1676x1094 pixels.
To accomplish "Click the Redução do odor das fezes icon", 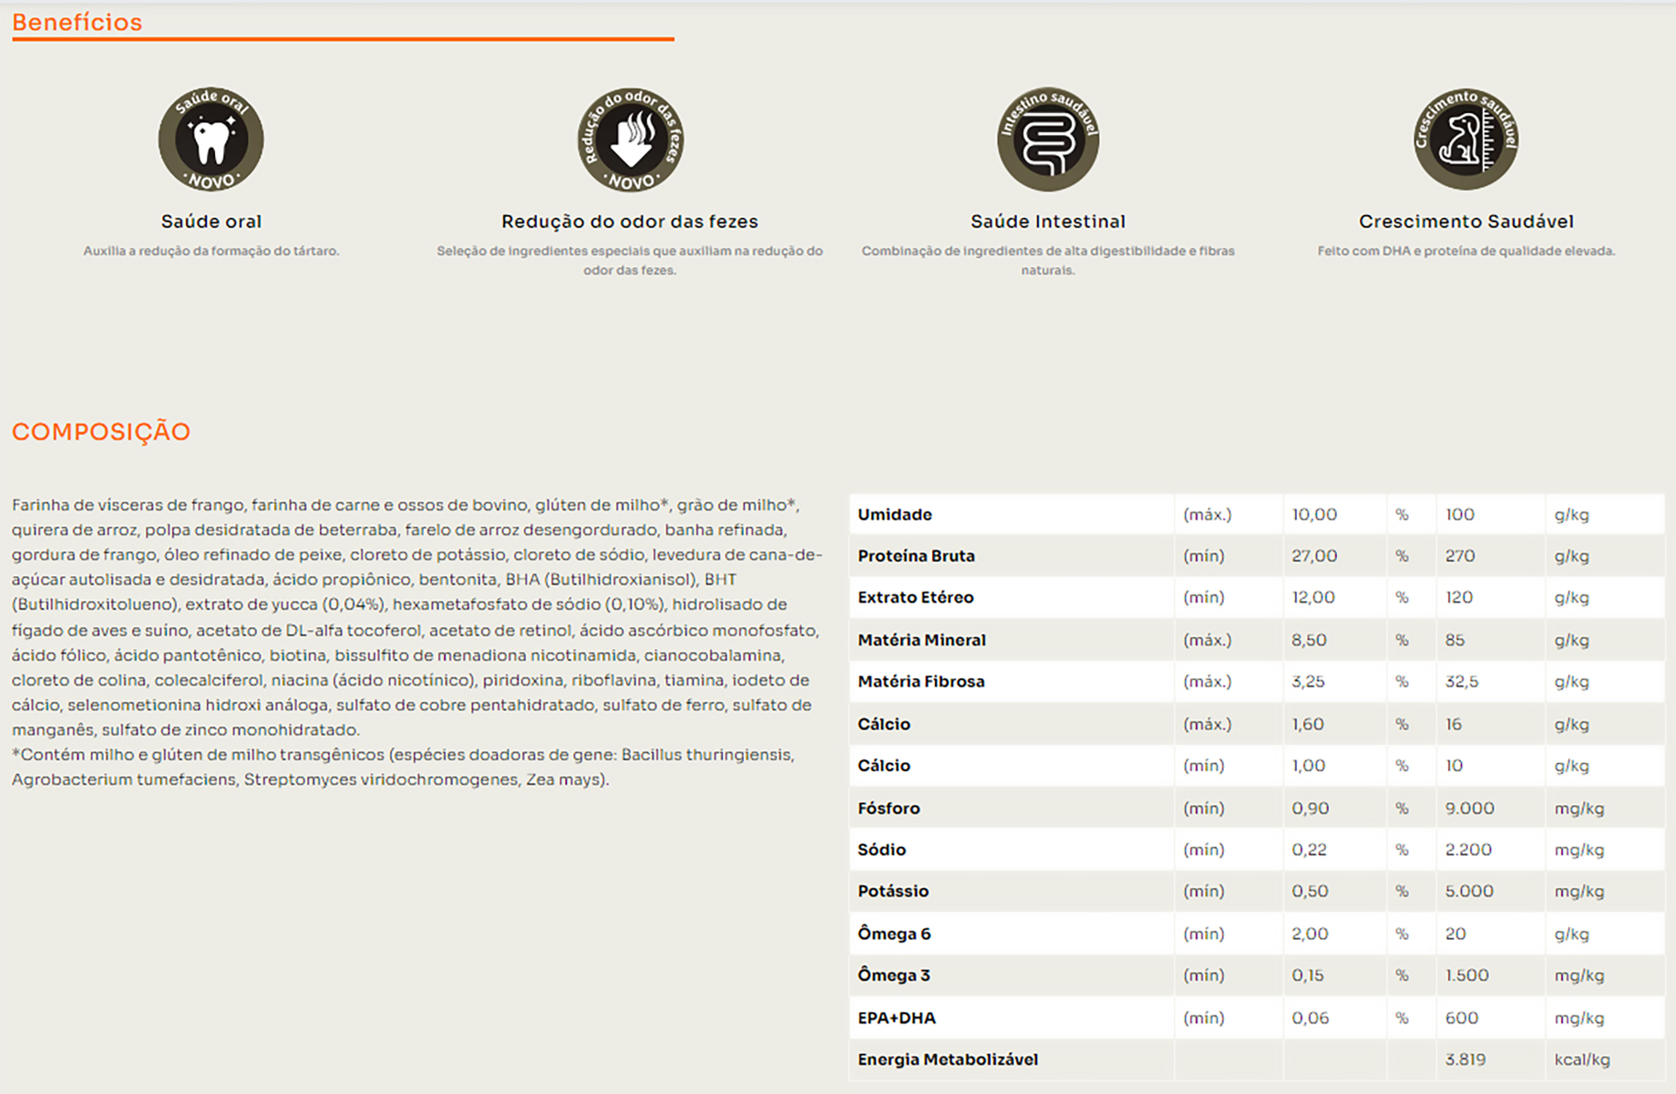I will coord(630,139).
